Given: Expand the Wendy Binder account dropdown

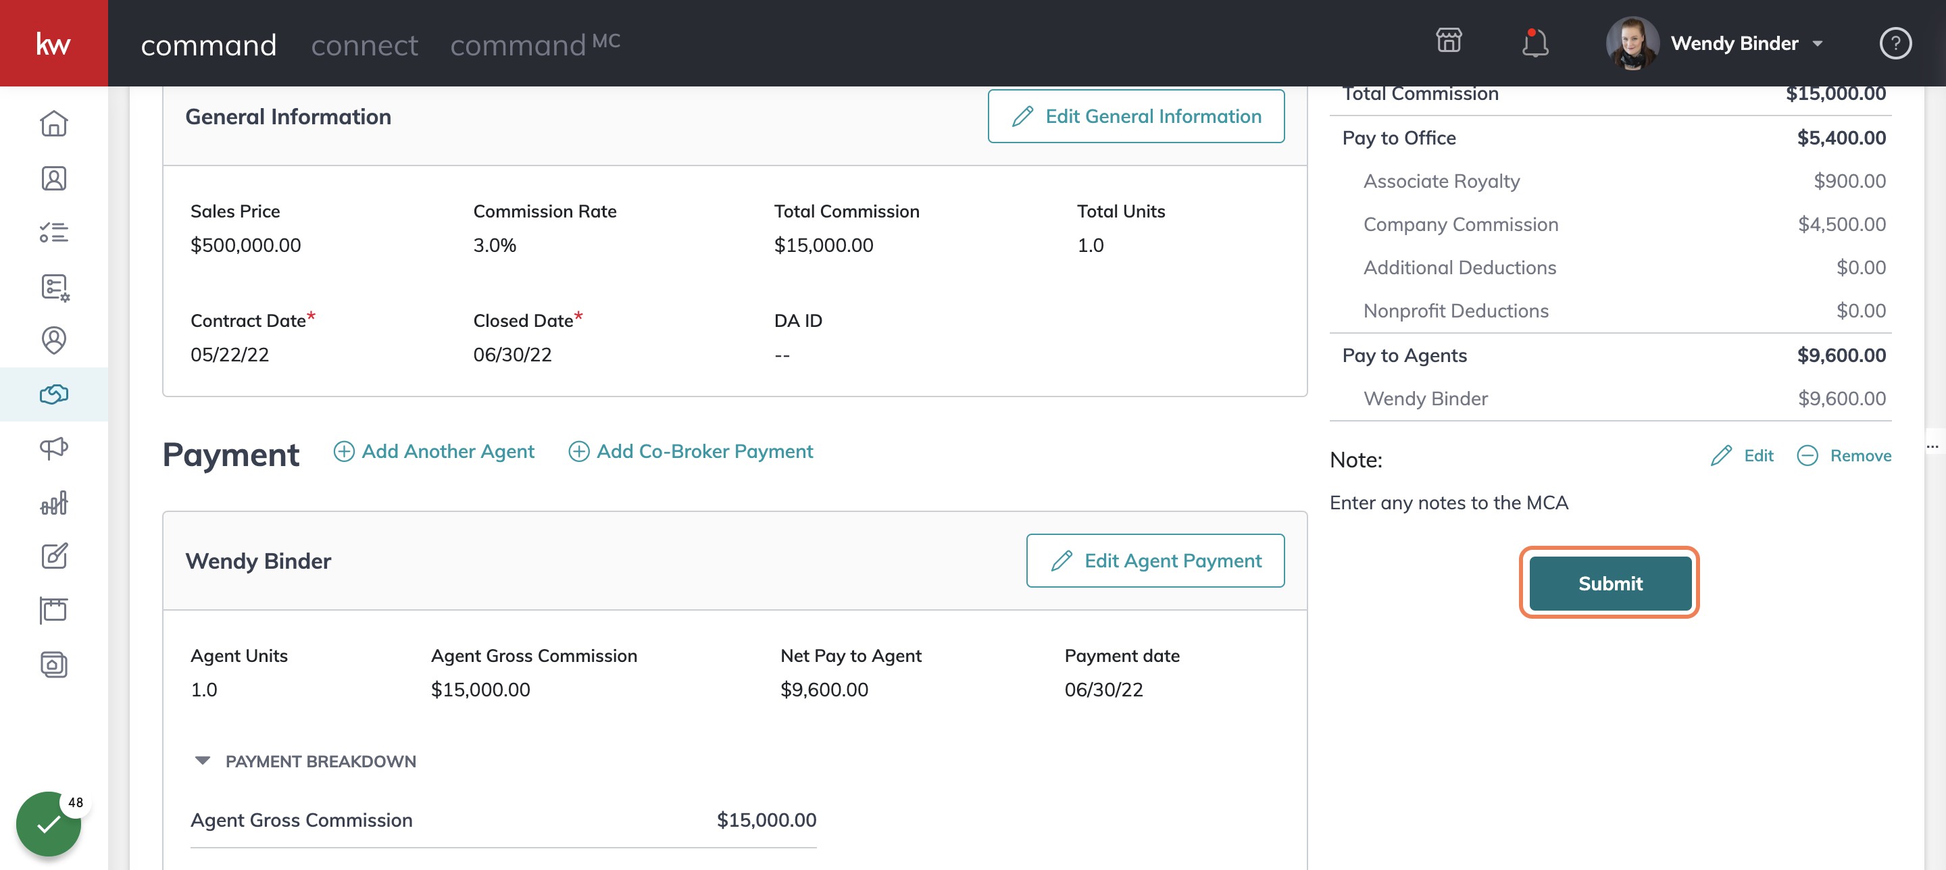Looking at the screenshot, I should [1818, 44].
